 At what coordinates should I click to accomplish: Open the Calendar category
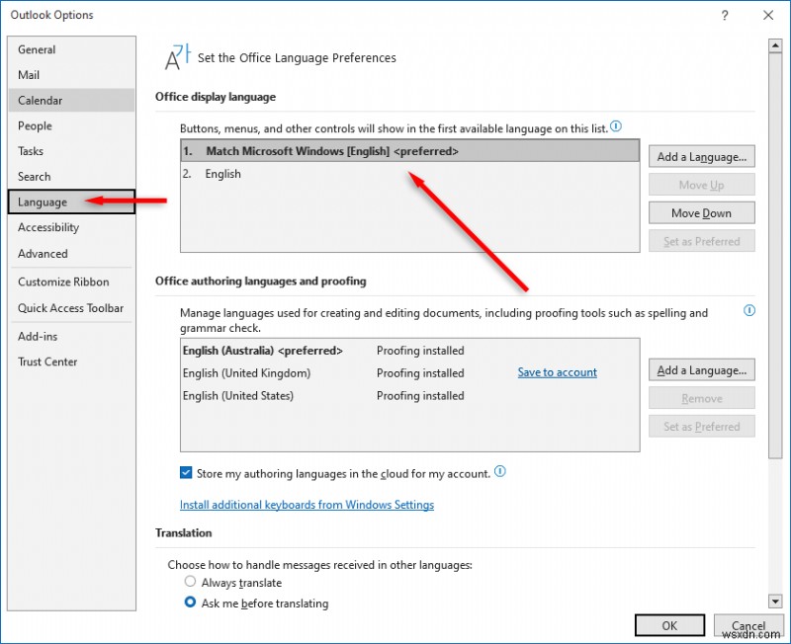(71, 101)
